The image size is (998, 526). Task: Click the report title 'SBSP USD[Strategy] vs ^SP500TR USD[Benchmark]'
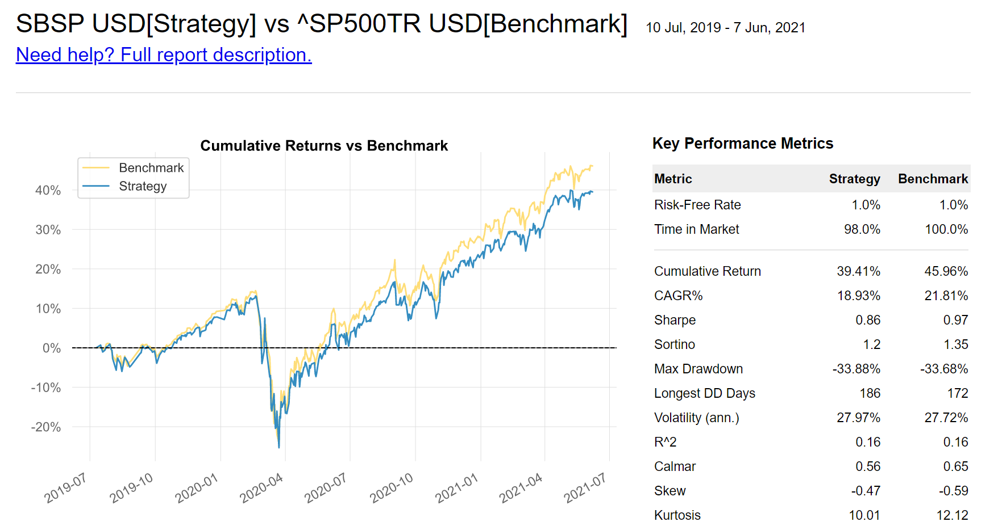click(322, 24)
